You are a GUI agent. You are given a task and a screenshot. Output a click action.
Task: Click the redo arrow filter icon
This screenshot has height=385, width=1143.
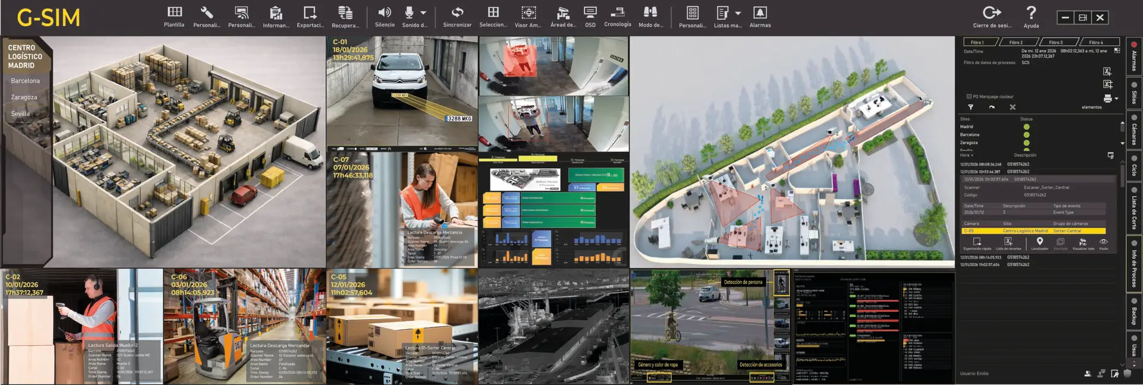pyautogui.click(x=992, y=108)
